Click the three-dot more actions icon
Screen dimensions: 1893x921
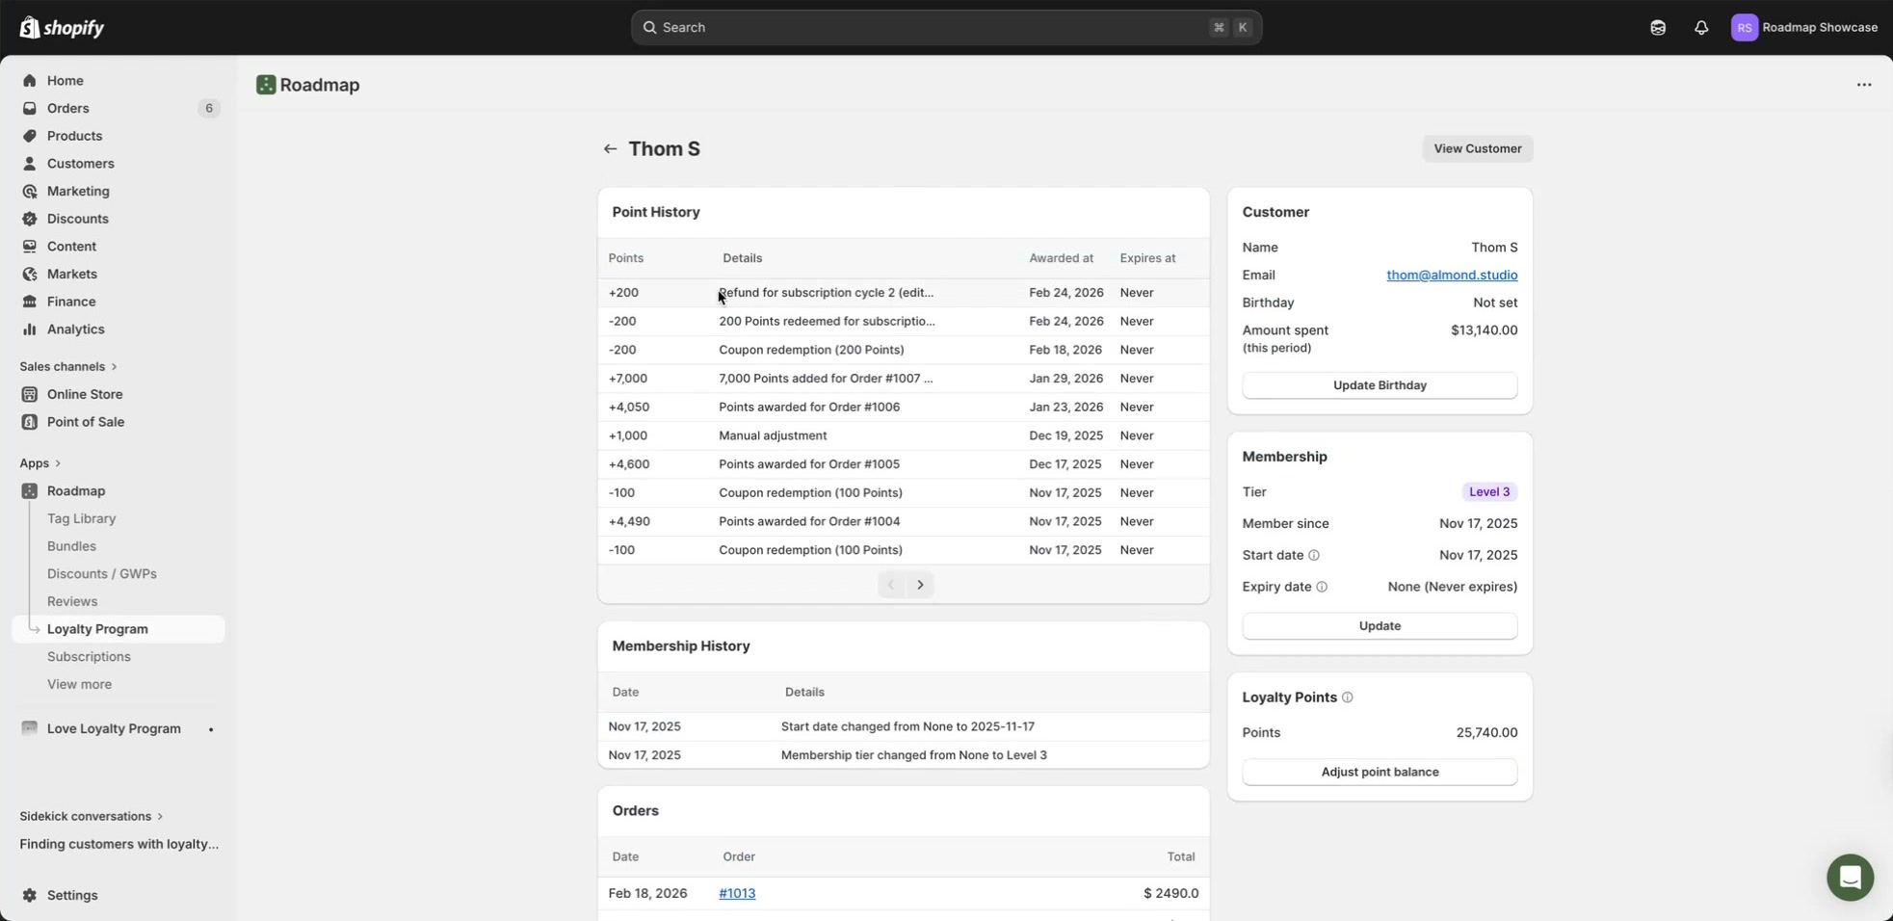pyautogui.click(x=1863, y=85)
